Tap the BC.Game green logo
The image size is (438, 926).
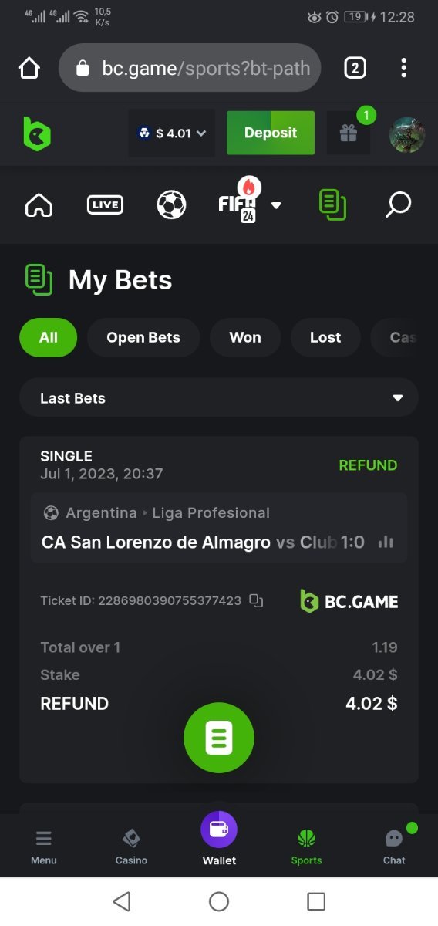click(x=36, y=133)
